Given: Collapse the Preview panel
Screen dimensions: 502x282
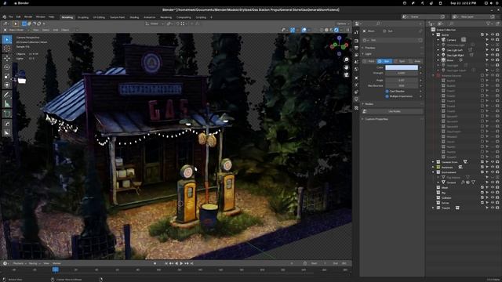Looking at the screenshot, I should pyautogui.click(x=392, y=48).
